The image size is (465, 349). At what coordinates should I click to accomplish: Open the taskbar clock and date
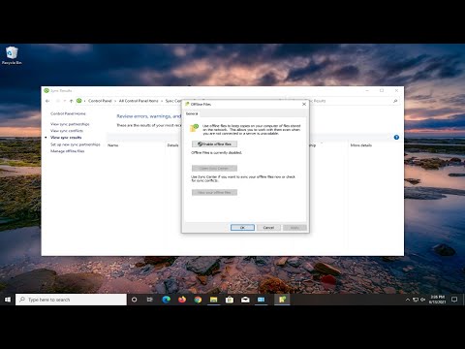[437, 300]
